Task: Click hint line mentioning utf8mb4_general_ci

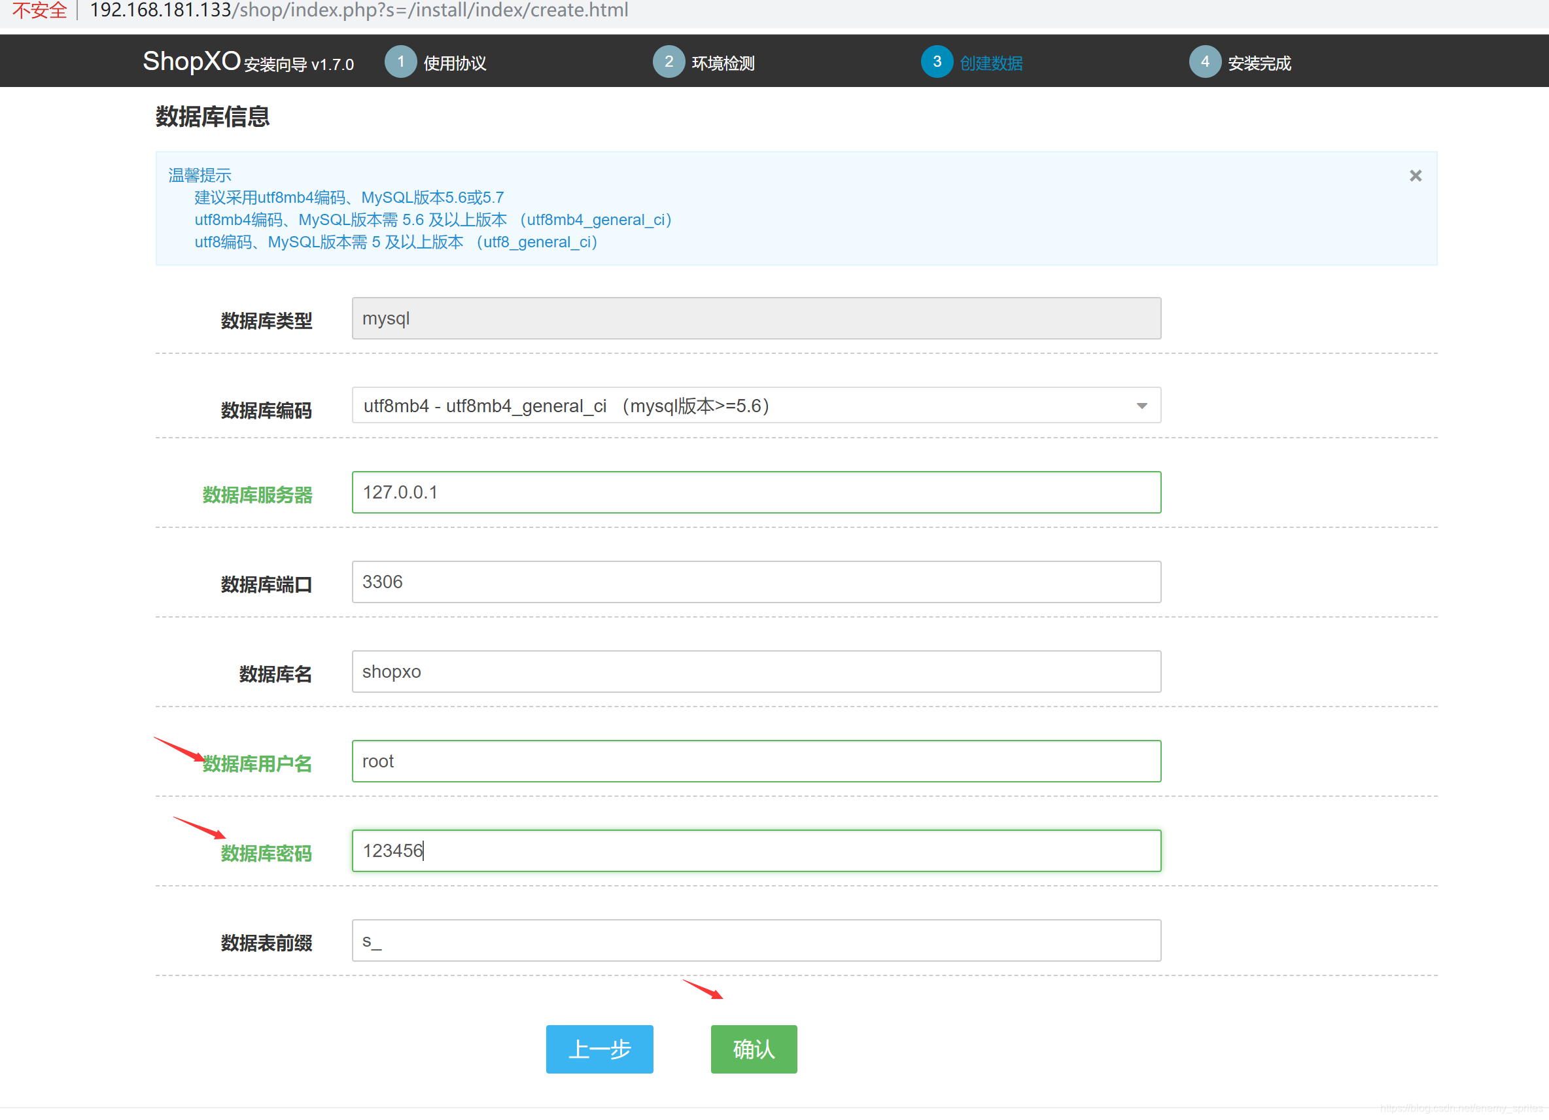Action: click(433, 220)
